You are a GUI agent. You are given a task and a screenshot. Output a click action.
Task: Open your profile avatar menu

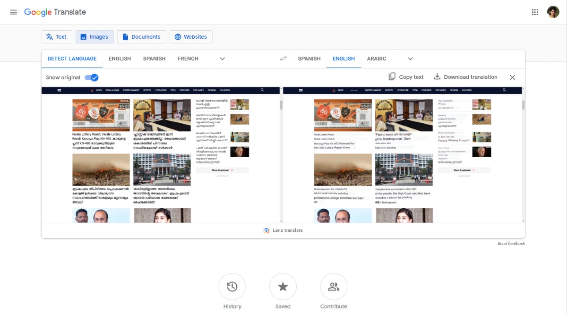[x=554, y=12]
